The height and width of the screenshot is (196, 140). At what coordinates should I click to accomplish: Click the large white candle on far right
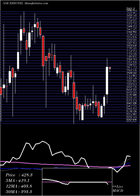pos(107,81)
